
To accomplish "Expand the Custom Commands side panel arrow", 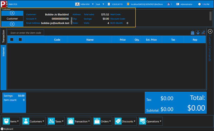I will click(210, 31).
